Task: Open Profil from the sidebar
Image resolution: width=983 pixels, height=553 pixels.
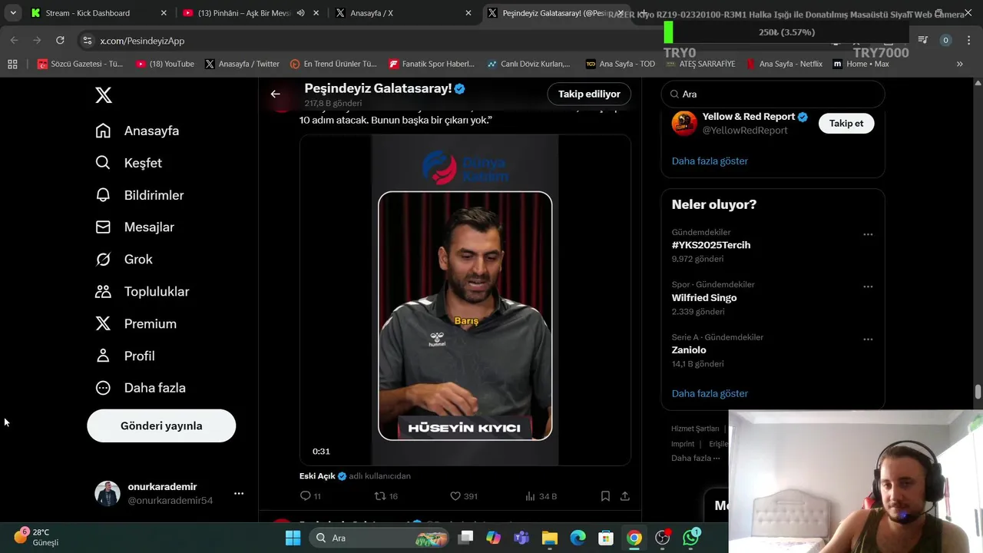Action: [x=125, y=356]
